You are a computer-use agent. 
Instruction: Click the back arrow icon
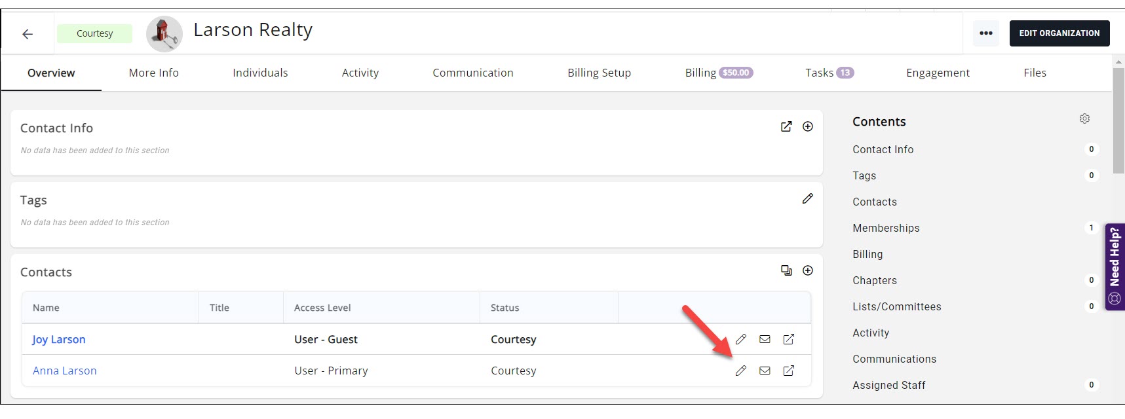point(28,34)
